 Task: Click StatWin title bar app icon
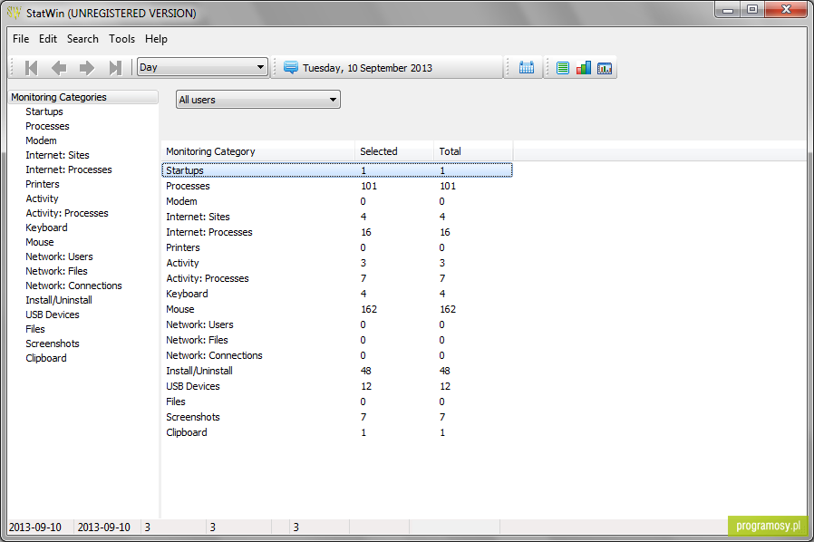point(14,13)
